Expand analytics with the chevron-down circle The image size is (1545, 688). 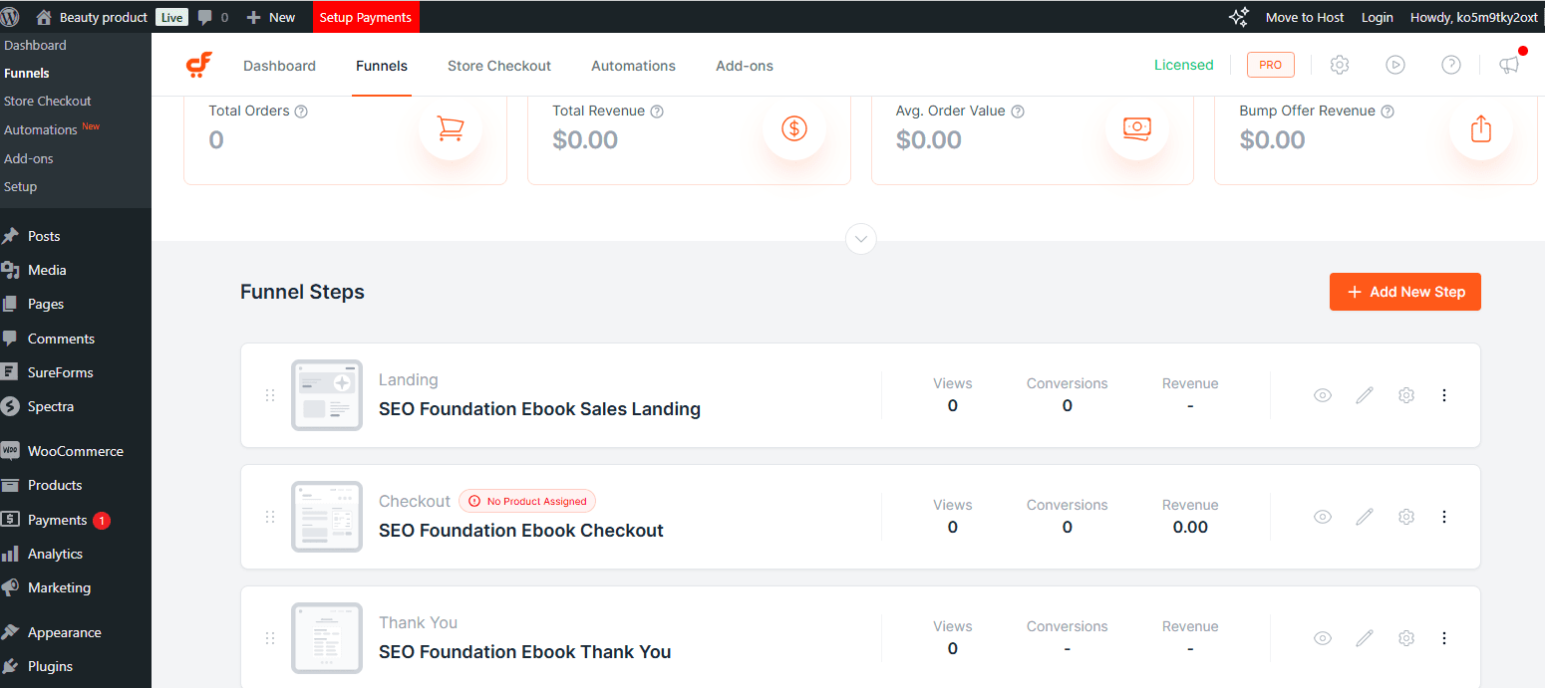860,239
